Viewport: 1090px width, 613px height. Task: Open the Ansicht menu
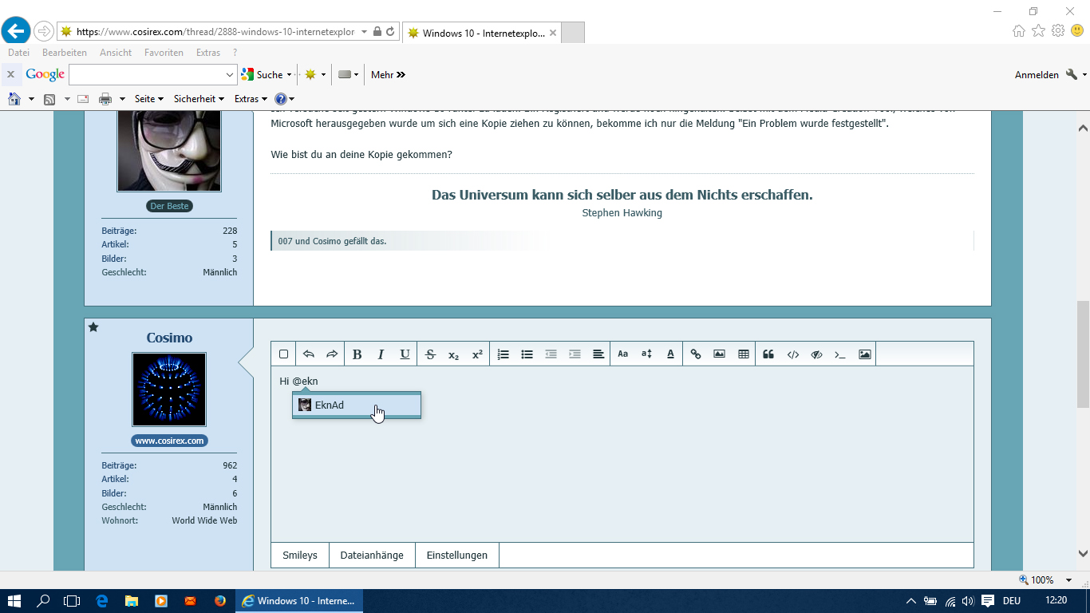pyautogui.click(x=116, y=53)
